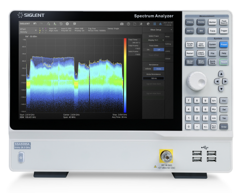239x193 pixels.
Task: Push the Peak Search key
Action: pyautogui.click(x=224, y=22)
